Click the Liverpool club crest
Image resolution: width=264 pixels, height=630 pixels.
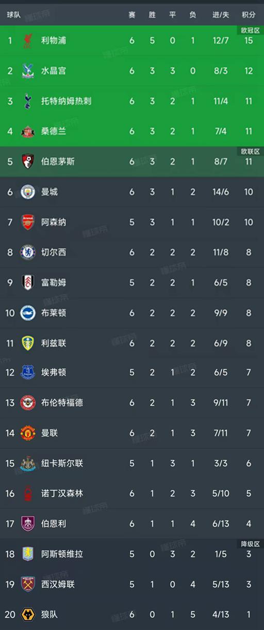coord(27,40)
